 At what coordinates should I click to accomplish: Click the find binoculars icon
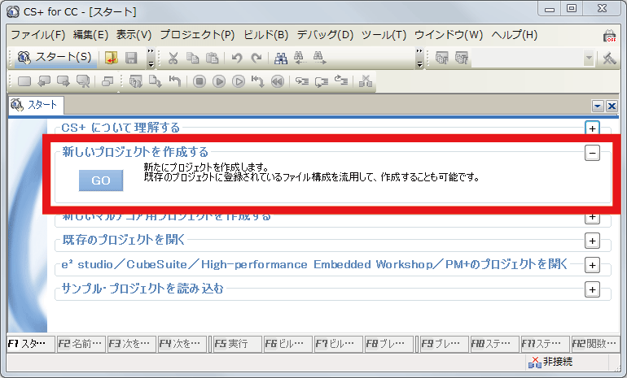(281, 59)
